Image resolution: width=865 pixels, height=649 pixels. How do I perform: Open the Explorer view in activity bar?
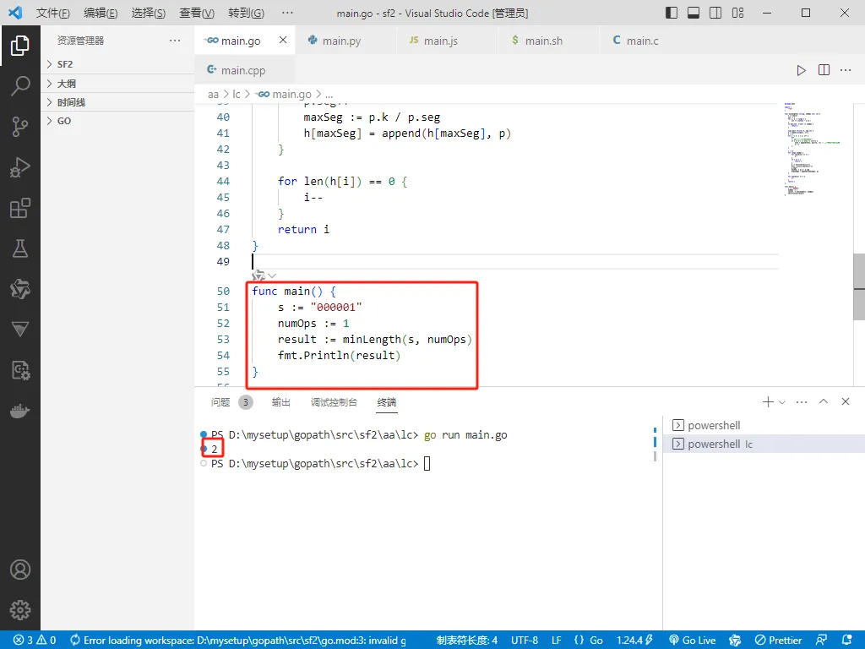coord(20,46)
